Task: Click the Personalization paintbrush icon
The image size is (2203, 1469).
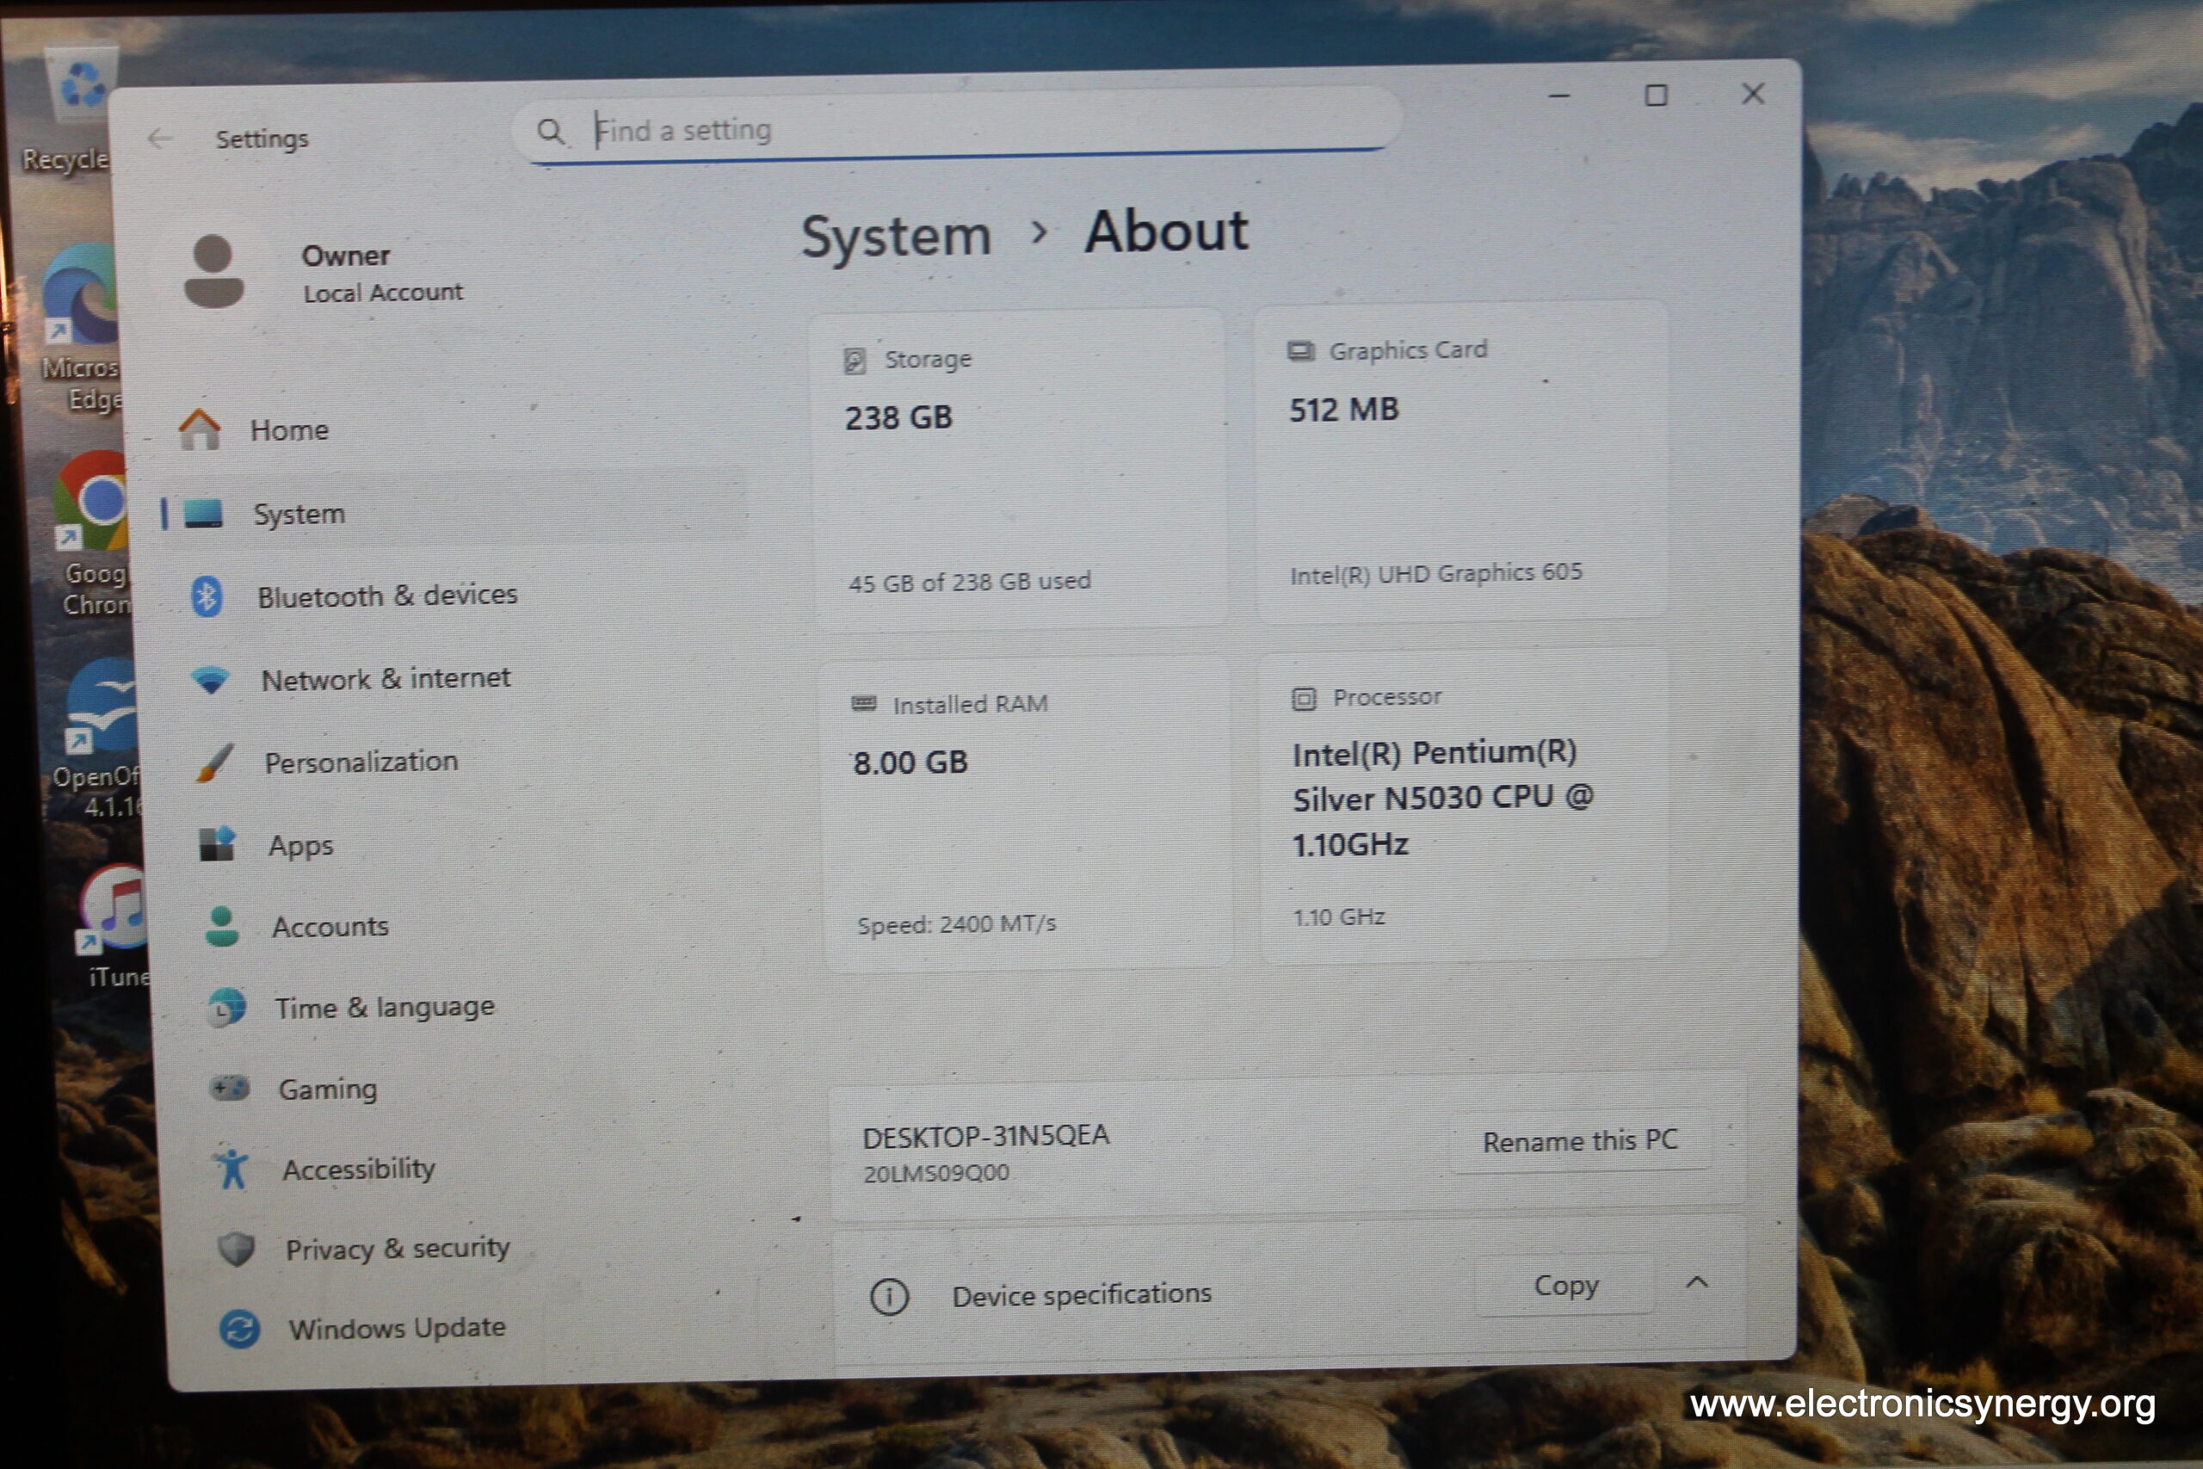Action: [214, 762]
